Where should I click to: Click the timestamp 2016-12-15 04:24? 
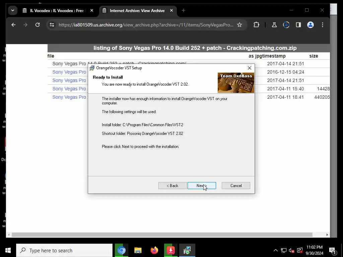pyautogui.click(x=285, y=72)
